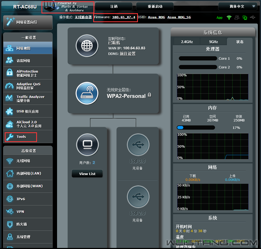261x249 pixels.
Task: Switch to the 状态 status tab
Action: tap(240, 41)
